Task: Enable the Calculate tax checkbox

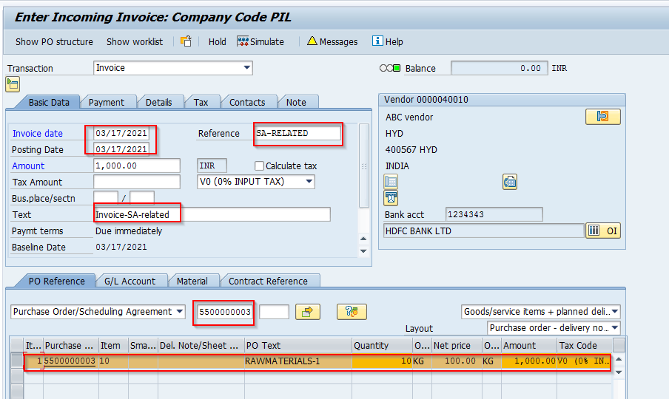Action: [259, 166]
